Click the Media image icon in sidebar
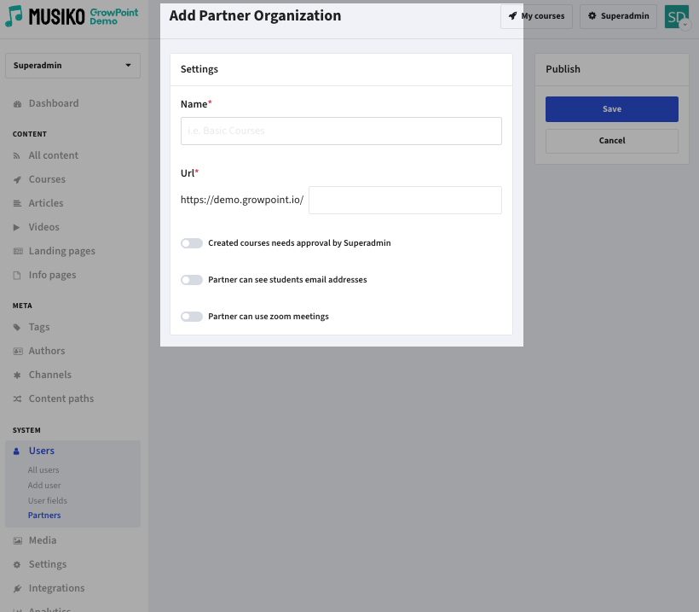 pos(17,541)
